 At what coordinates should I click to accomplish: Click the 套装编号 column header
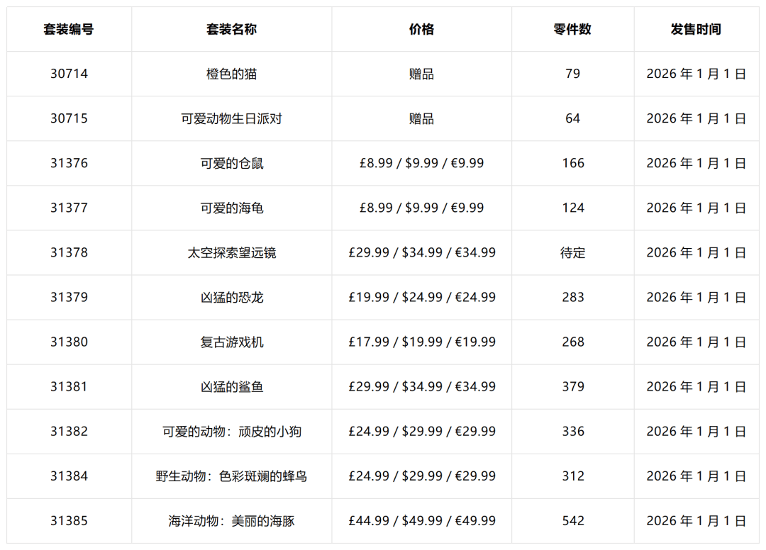[x=69, y=30]
